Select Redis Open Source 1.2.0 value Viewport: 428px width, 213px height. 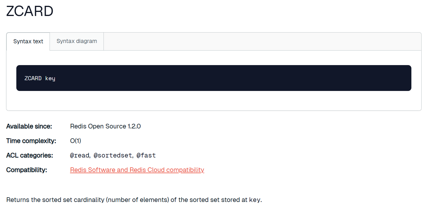point(106,126)
